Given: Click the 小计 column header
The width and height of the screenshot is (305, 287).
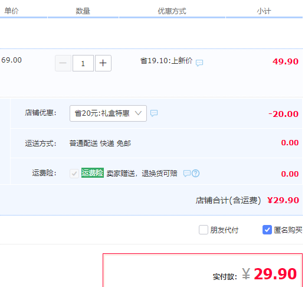Looking at the screenshot, I should click(264, 11).
